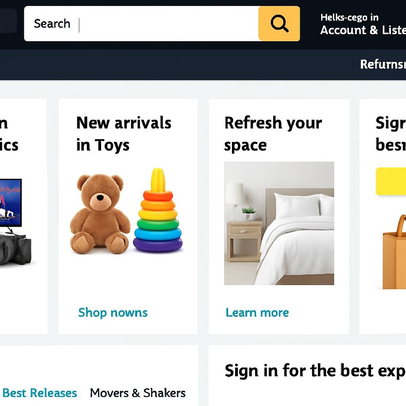The width and height of the screenshot is (406, 406).
Task: Switch to the Best Releases tab
Action: point(40,393)
